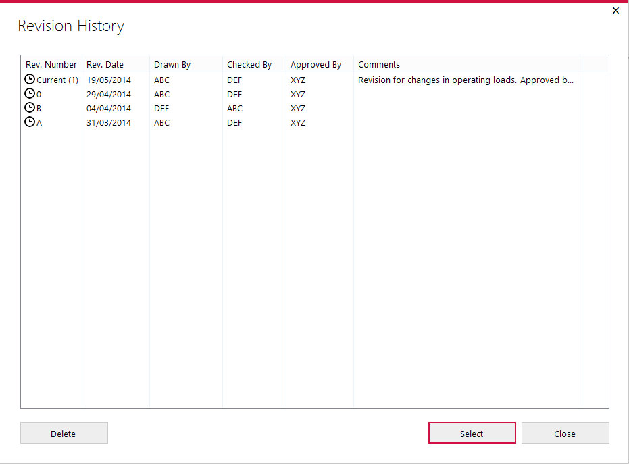Click Drawn By 'ABC' in the 19/05/2014 row
The width and height of the screenshot is (629, 464).
coord(161,80)
